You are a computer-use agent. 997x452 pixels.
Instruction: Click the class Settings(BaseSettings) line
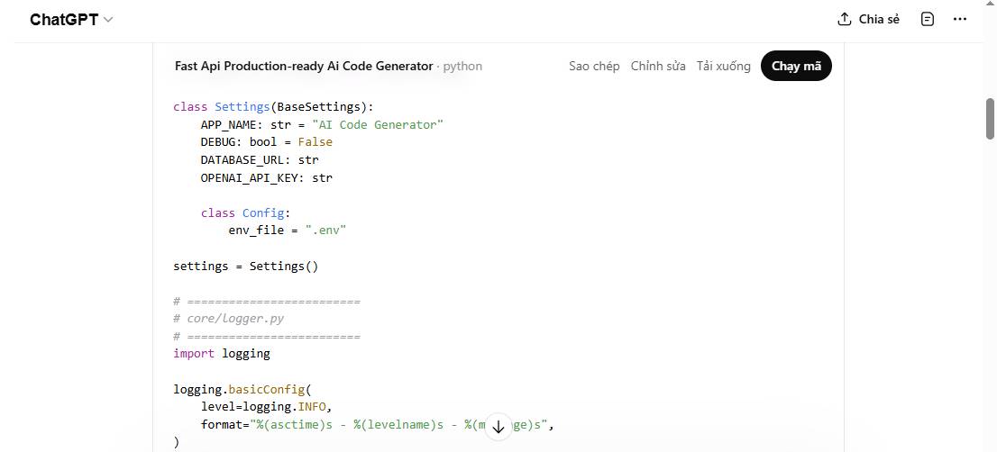272,106
